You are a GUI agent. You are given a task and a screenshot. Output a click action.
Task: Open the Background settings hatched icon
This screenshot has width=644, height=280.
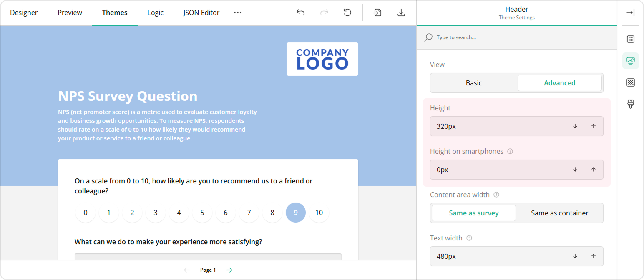click(630, 82)
